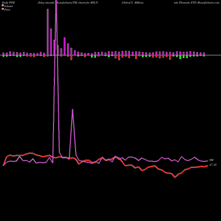Screen dimensions: 221x221
Task: Click the red-green Price legend swatch
Action: pyautogui.click(x=3, y=9)
